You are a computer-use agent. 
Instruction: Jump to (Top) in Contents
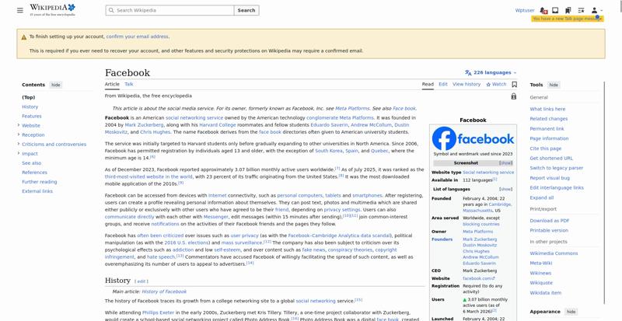[x=29, y=97]
